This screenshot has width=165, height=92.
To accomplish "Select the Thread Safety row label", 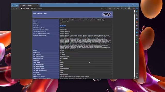I will [36, 63].
